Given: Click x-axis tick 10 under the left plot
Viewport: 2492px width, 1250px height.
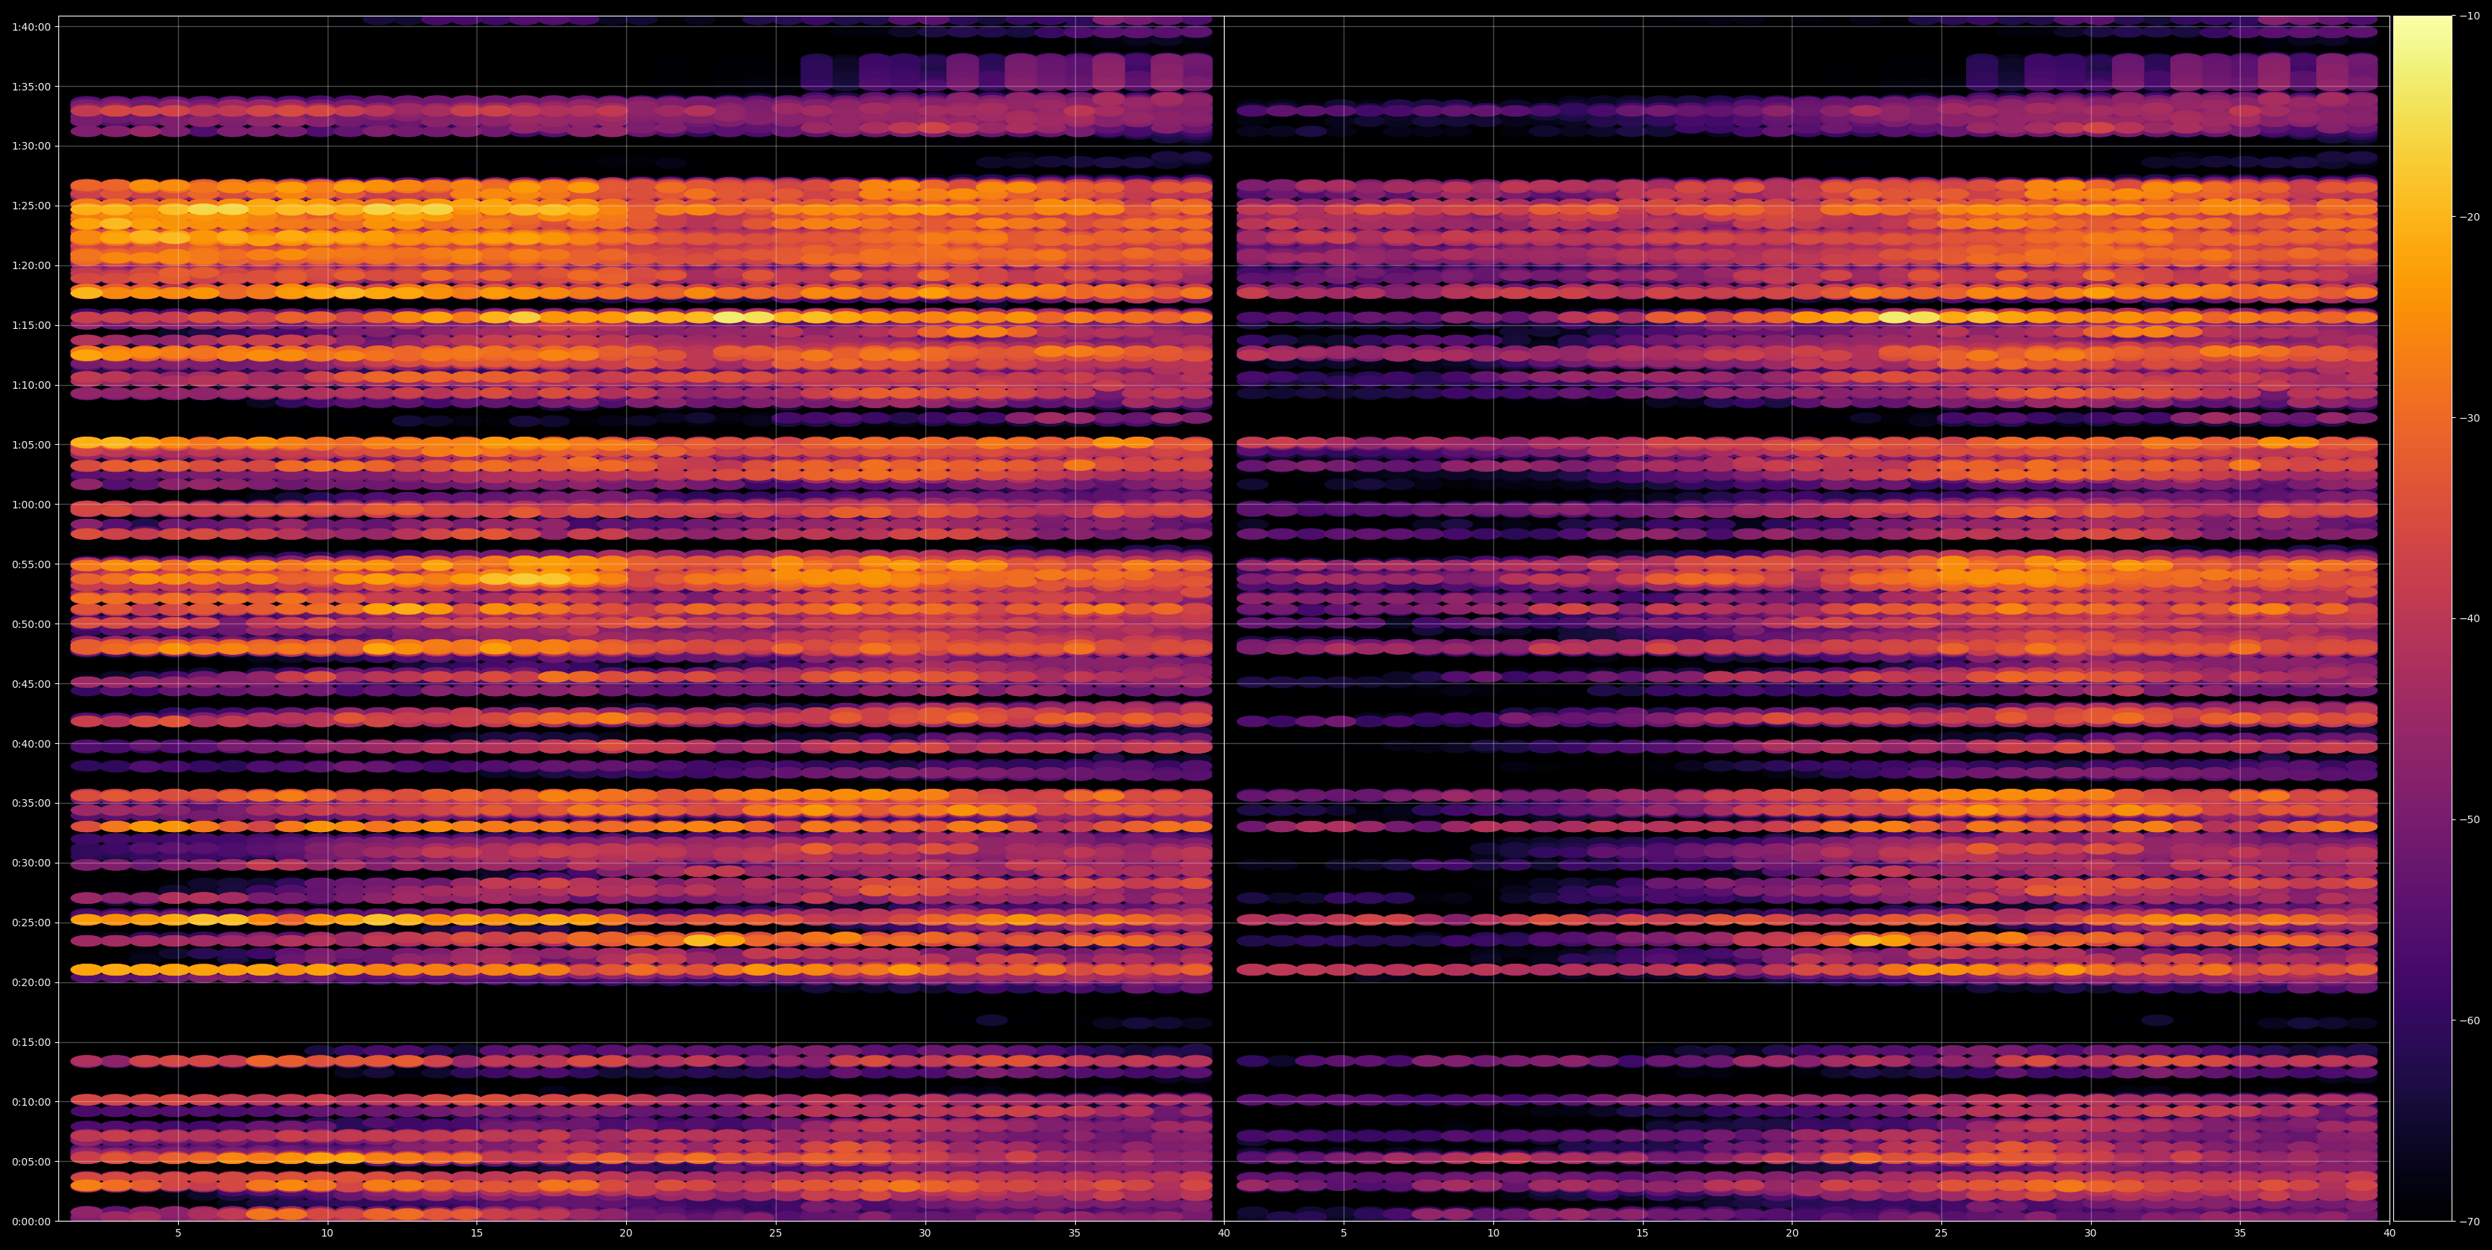Looking at the screenshot, I should pos(327,1234).
